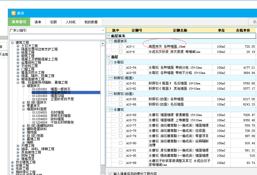257x175 pixels.
Task: Click price cell 9350.48
Action: (243, 120)
